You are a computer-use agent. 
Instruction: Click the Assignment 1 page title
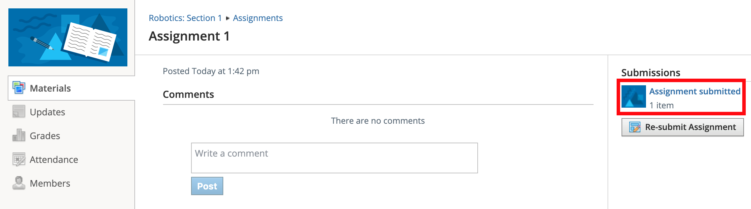click(x=189, y=36)
